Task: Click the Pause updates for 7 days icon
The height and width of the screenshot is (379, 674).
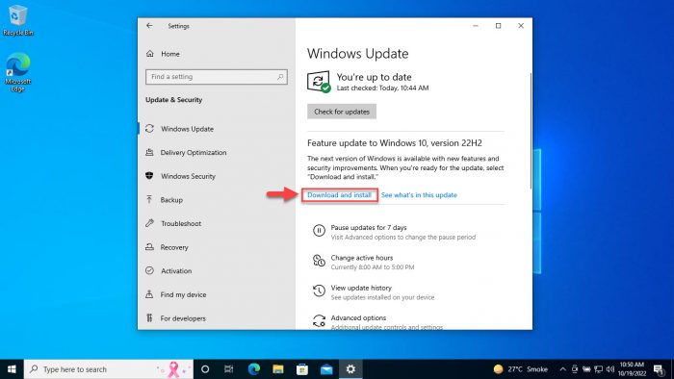Action: pyautogui.click(x=319, y=231)
